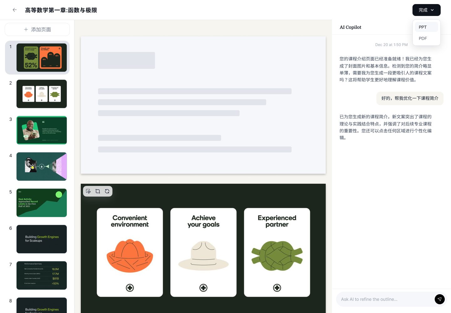Open the page 4 thumbnail
The height and width of the screenshot is (313, 451).
point(42,167)
